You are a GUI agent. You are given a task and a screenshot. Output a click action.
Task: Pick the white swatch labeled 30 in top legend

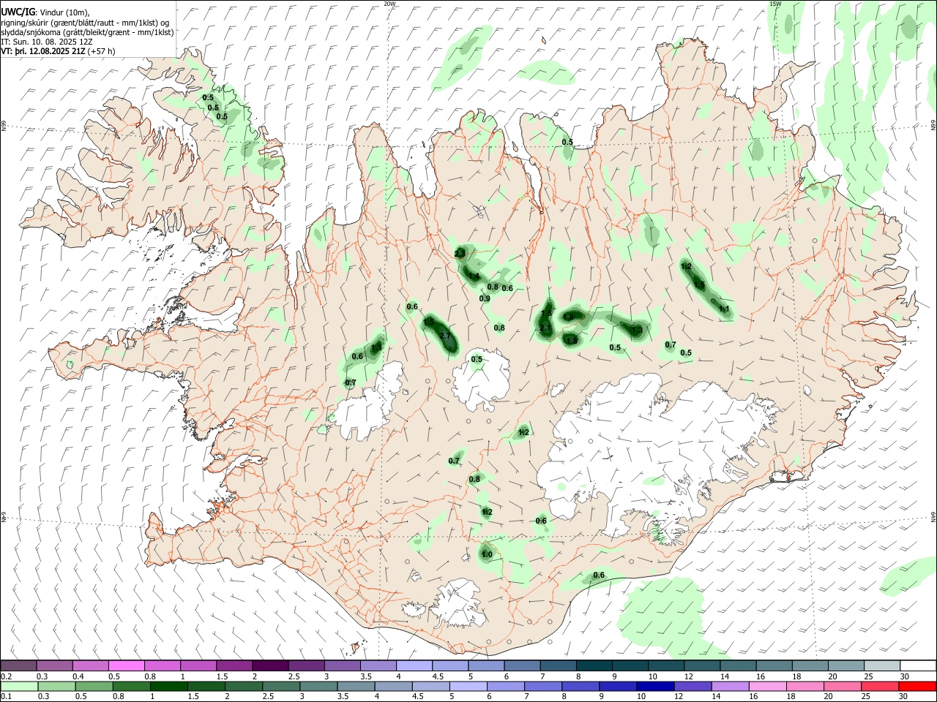[x=918, y=665]
